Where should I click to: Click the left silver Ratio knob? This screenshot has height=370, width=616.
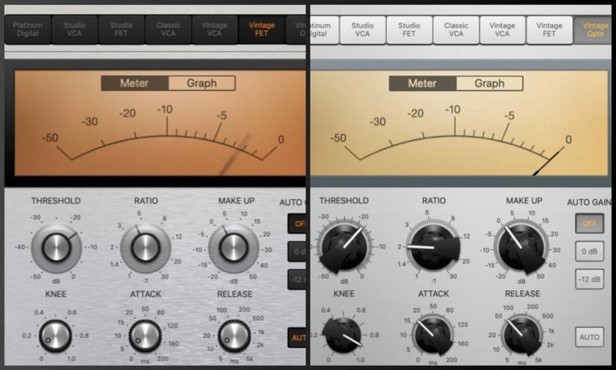tap(146, 247)
